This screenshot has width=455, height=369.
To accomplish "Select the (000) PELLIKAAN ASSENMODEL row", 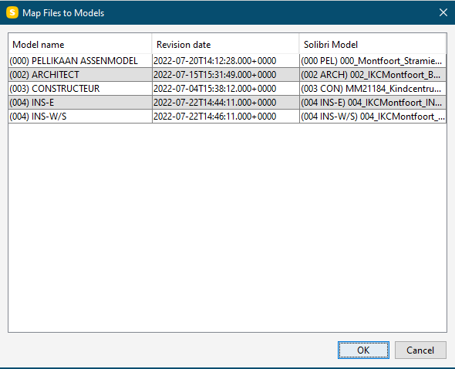I will click(228, 61).
